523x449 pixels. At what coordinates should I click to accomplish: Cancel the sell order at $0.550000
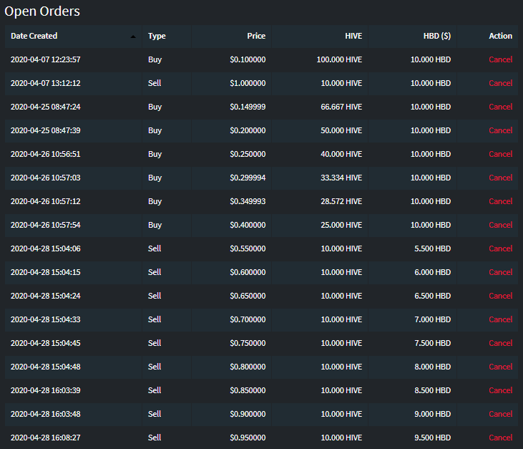pos(500,248)
